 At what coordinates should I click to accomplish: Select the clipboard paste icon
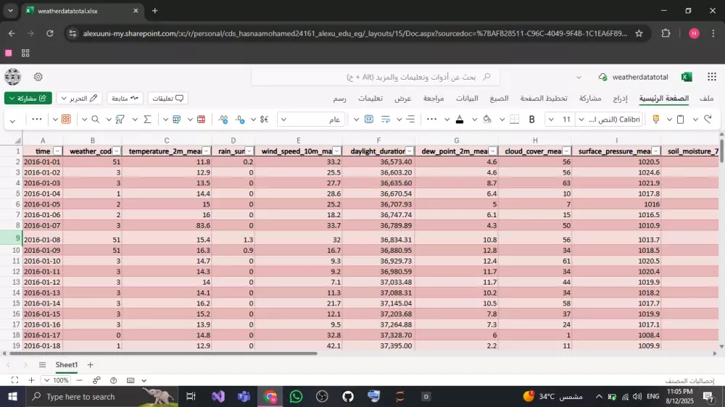[x=680, y=119]
